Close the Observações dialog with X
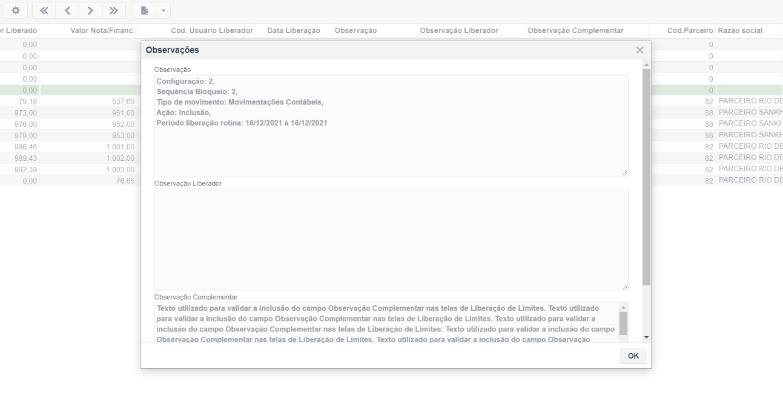This screenshot has width=783, height=393. [x=639, y=50]
